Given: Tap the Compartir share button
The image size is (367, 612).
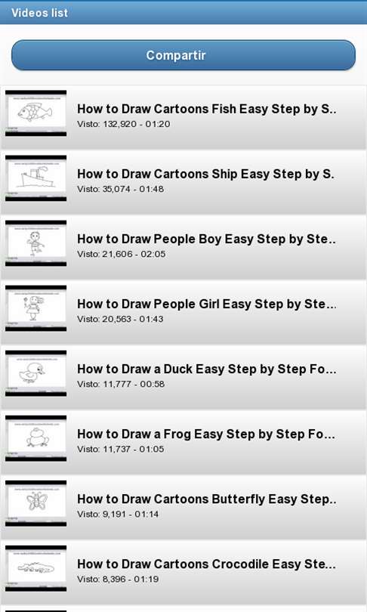Looking at the screenshot, I should coord(183,55).
